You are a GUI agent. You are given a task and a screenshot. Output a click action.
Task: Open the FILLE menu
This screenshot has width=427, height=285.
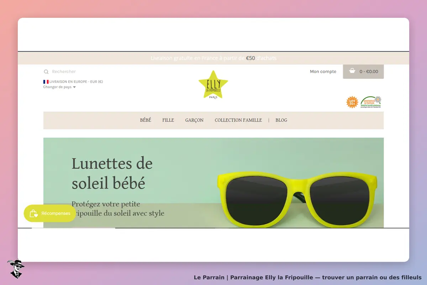click(x=168, y=120)
